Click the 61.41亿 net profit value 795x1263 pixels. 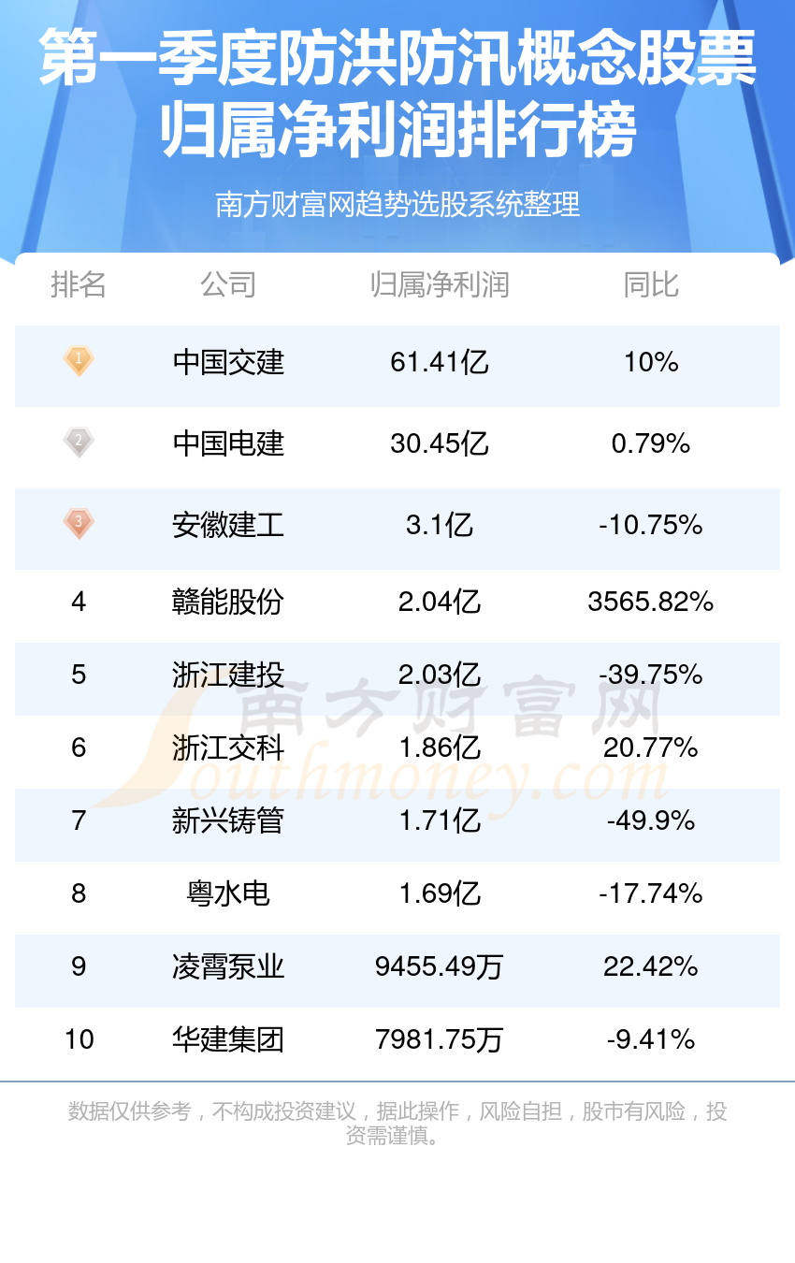[x=440, y=362]
